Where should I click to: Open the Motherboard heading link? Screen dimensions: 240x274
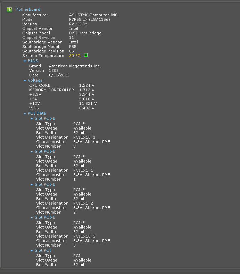(x=28, y=9)
